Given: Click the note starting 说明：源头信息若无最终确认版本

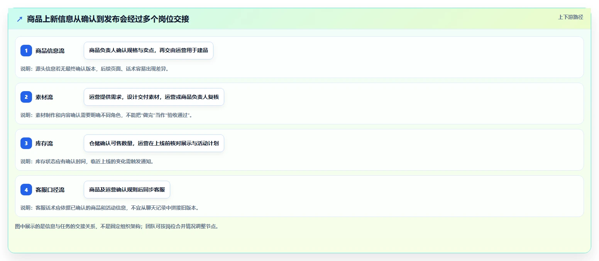Looking at the screenshot, I should coord(95,69).
